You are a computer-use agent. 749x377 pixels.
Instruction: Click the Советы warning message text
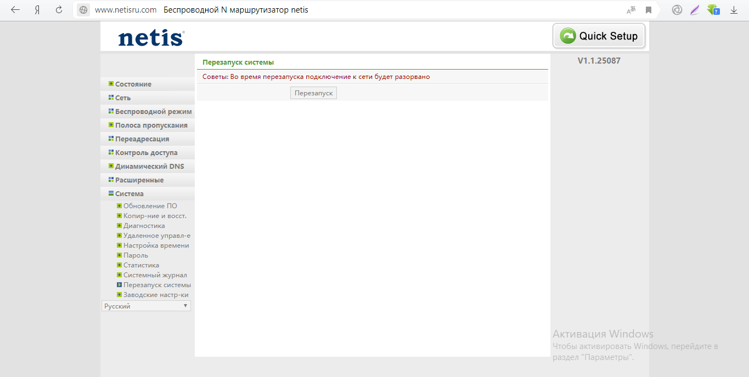coord(316,77)
